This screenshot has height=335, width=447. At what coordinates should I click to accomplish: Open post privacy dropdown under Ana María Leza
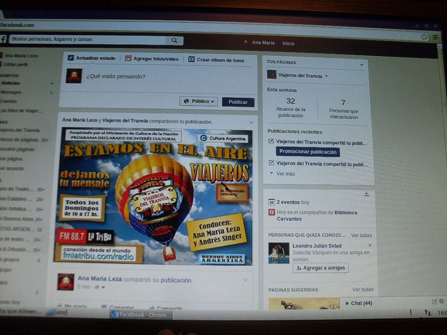coord(100,287)
